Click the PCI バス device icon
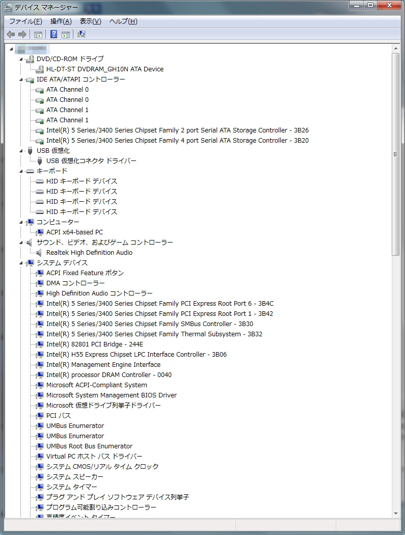This screenshot has width=405, height=535. coord(40,416)
